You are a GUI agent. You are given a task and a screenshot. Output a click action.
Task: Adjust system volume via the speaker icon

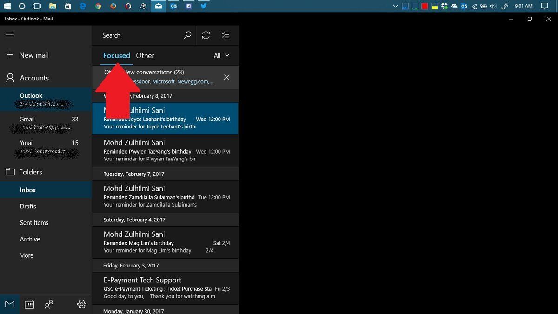(492, 6)
